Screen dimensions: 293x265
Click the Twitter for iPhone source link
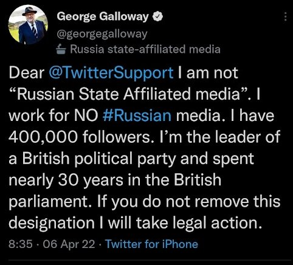[152, 244]
